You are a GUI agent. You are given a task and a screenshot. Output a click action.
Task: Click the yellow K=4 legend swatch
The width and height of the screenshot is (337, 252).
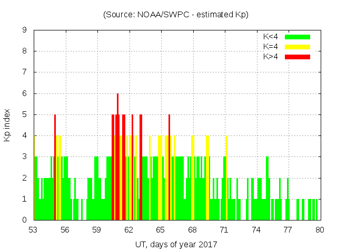(298, 47)
